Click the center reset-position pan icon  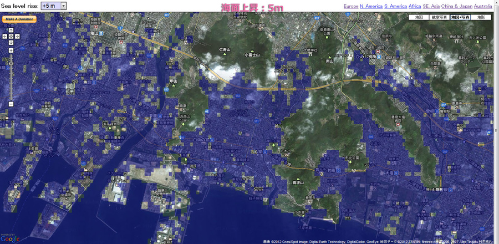(11, 37)
